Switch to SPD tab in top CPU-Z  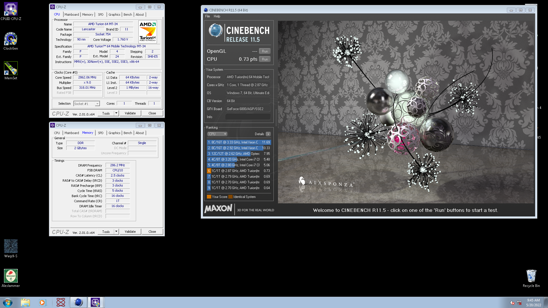tap(101, 15)
